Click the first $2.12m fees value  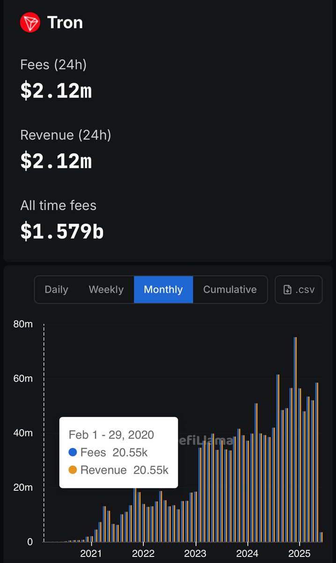[x=56, y=91]
